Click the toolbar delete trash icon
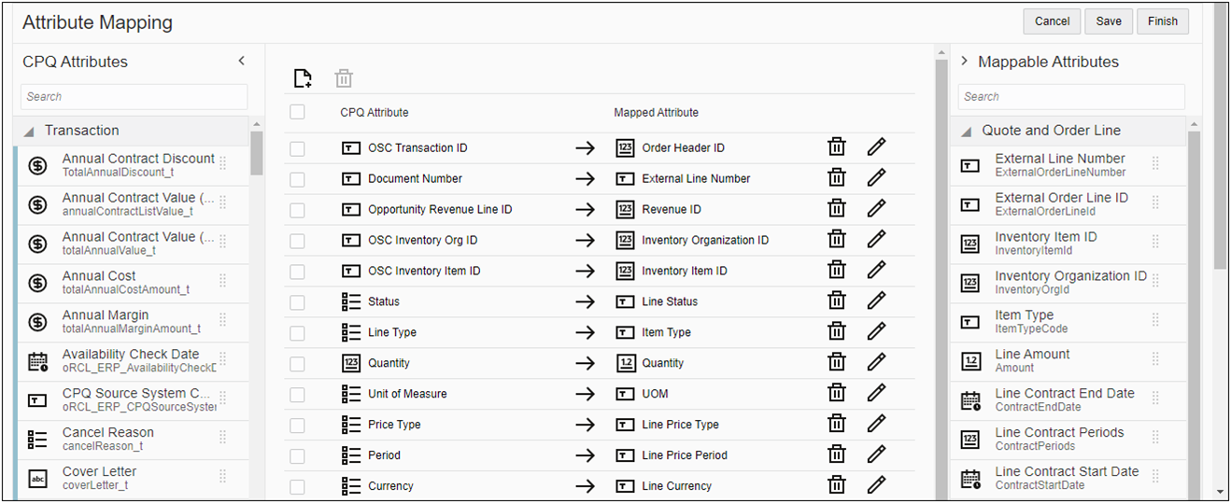This screenshot has width=1231, height=503. pos(344,78)
